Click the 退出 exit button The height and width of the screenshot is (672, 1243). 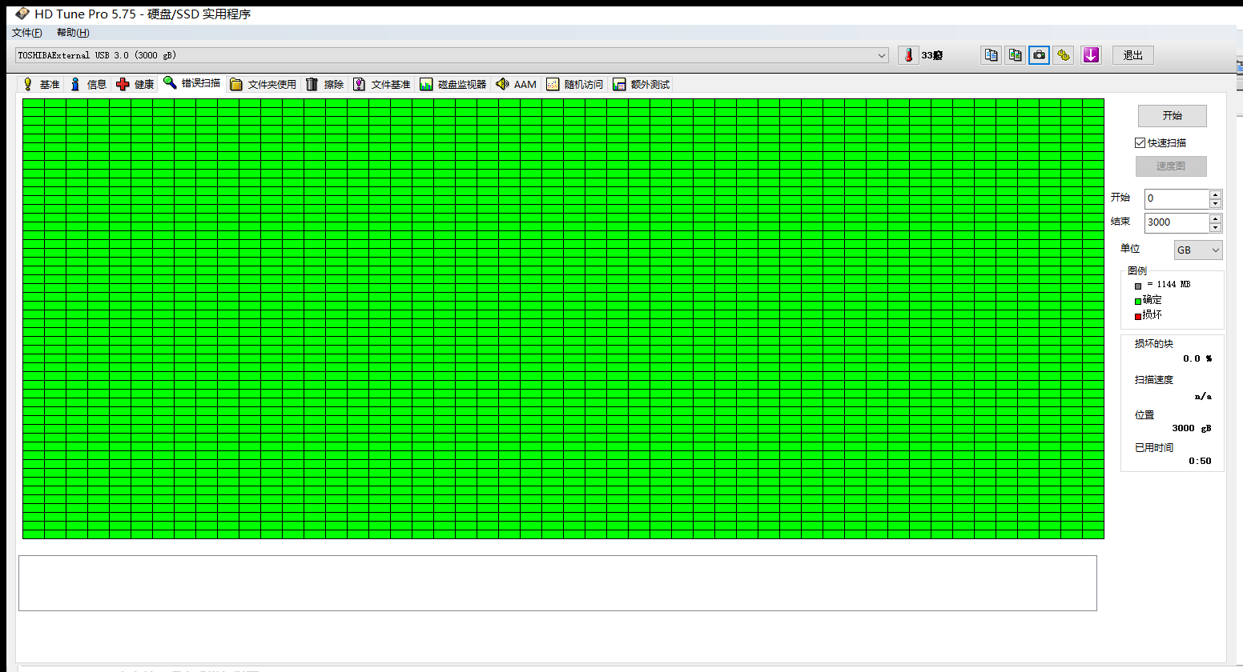click(x=1132, y=55)
